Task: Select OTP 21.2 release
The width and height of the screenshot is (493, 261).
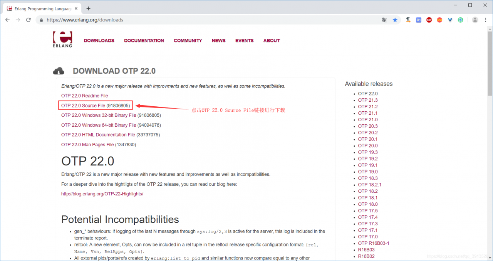Action: click(368, 107)
